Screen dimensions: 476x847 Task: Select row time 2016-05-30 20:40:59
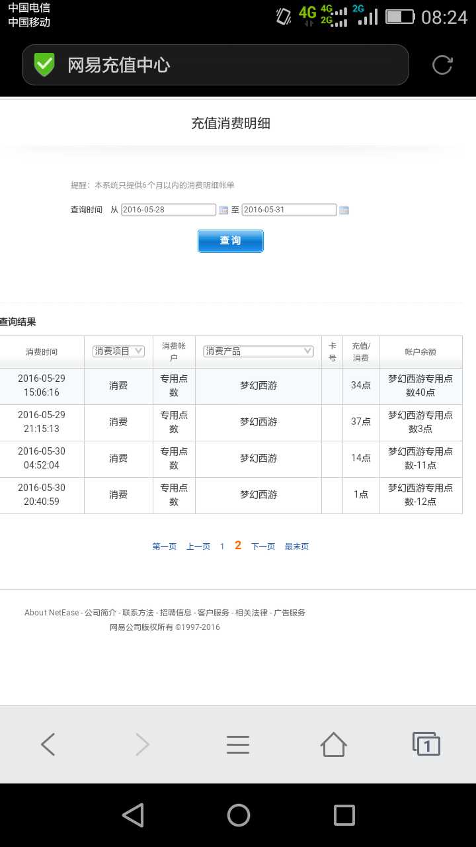(42, 495)
